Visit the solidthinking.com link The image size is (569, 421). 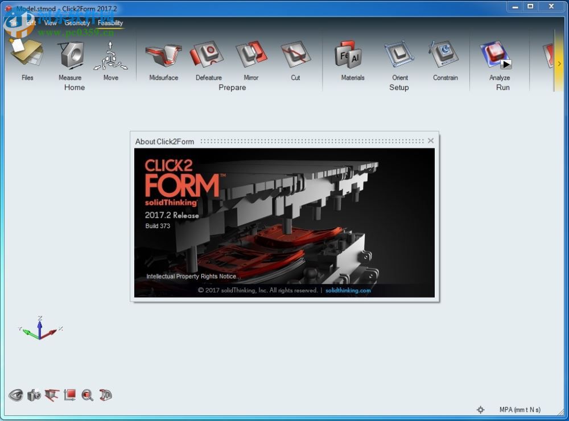pyautogui.click(x=347, y=290)
